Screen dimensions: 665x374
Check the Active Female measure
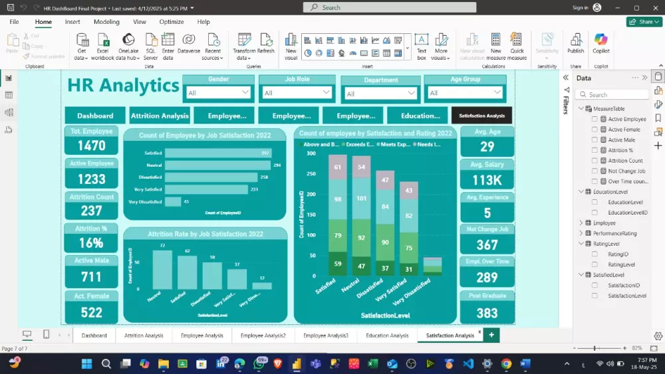(x=595, y=130)
